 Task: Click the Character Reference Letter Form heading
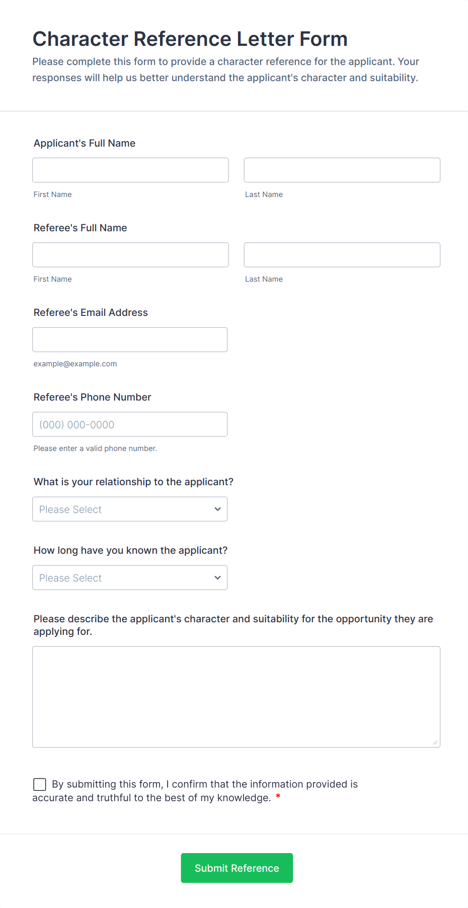[x=190, y=39]
